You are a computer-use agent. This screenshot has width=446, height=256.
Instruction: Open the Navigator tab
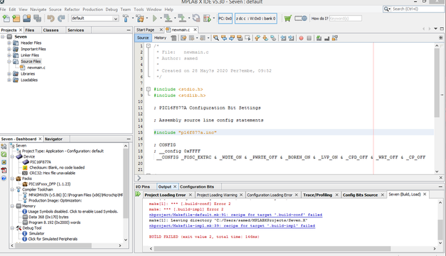pyautogui.click(x=54, y=139)
